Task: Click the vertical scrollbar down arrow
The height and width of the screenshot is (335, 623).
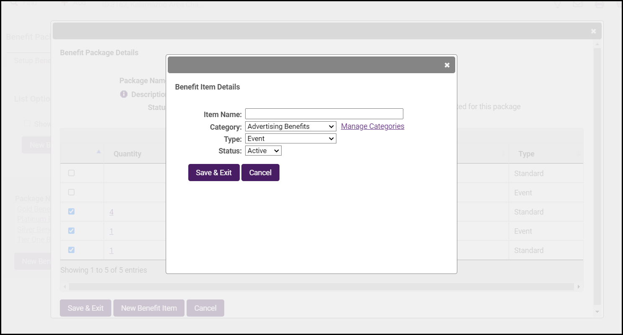Action: click(x=597, y=312)
